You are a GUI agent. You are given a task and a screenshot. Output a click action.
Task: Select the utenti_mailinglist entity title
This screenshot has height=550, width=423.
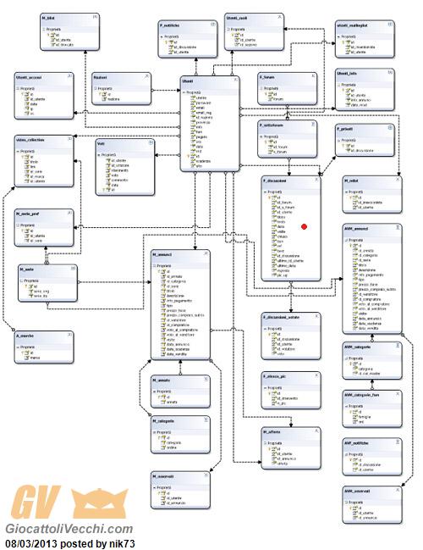tap(352, 25)
